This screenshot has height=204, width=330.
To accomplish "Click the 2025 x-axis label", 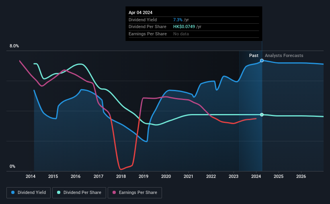I will coord(279,176).
